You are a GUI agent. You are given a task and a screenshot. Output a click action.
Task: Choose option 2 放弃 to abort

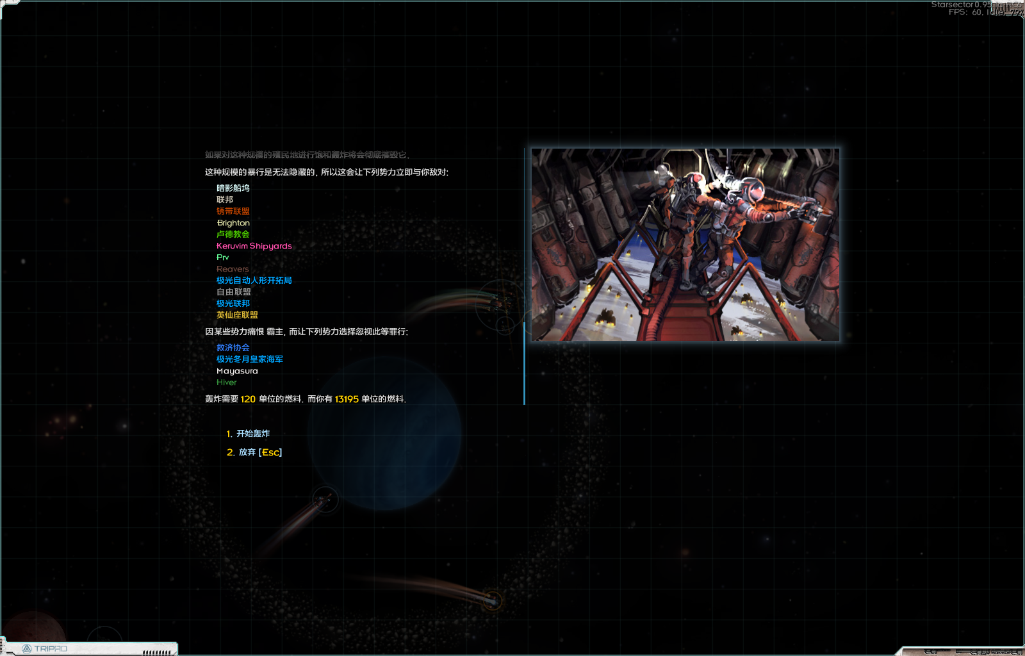click(255, 452)
